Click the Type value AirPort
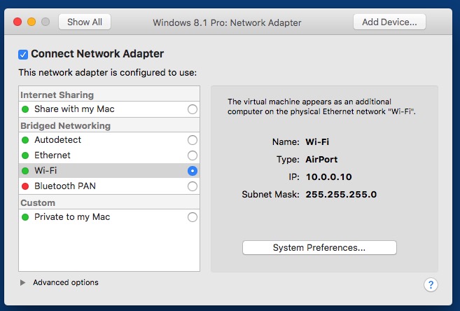 coord(321,160)
